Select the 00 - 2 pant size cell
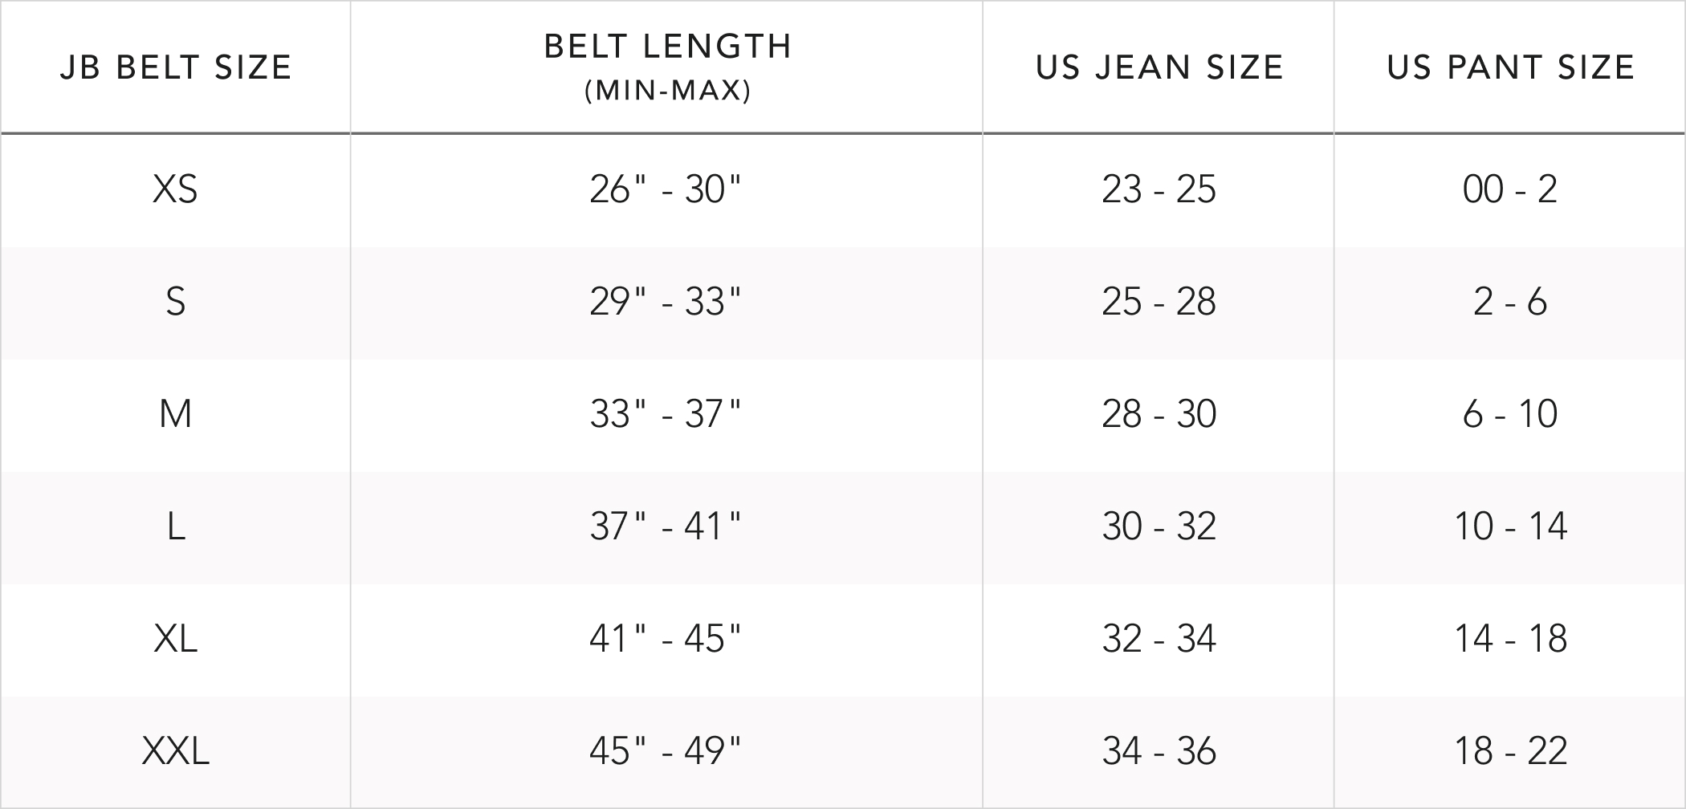This screenshot has width=1686, height=809. pos(1510,189)
